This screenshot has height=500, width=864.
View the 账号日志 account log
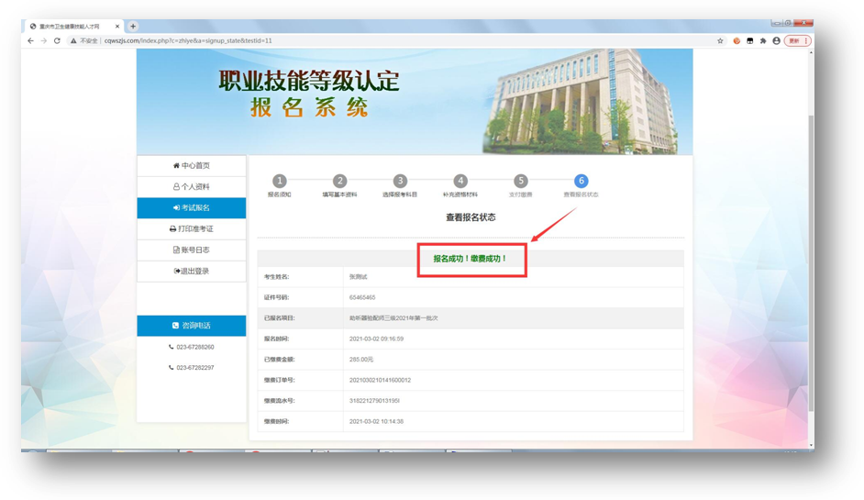tap(191, 250)
